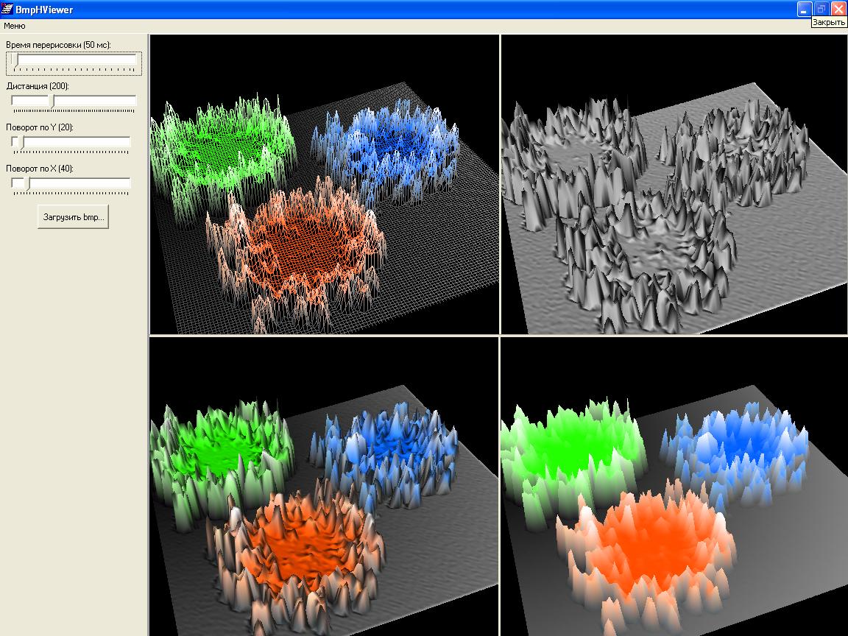Click the Загрузить bmp... button
The height and width of the screenshot is (636, 848).
(73, 217)
